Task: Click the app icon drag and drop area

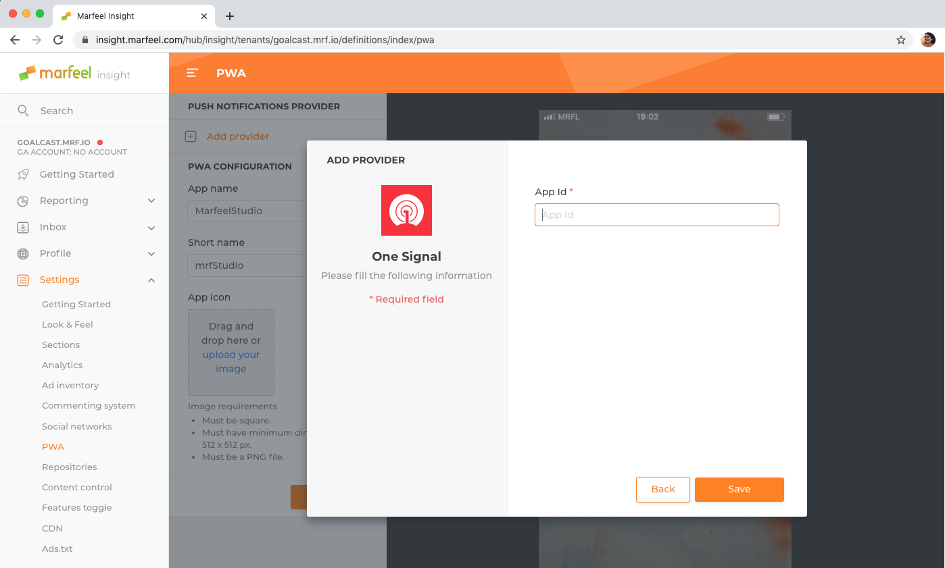Action: tap(231, 353)
